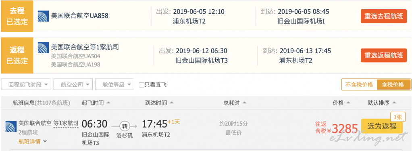Sort by 价格 arrow icon

[x=348, y=103]
